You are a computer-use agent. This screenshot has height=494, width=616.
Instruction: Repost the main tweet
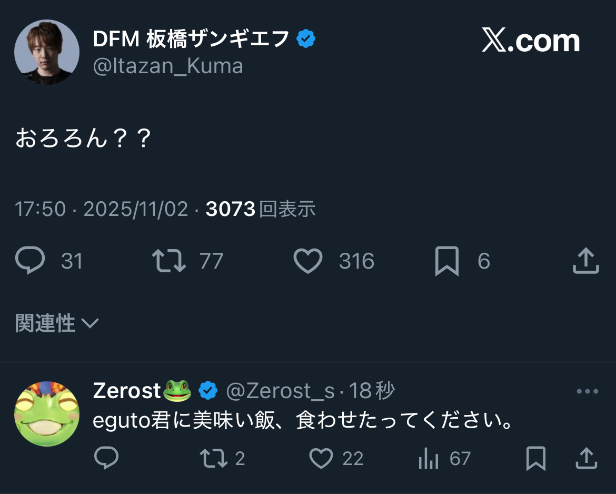click(x=169, y=261)
